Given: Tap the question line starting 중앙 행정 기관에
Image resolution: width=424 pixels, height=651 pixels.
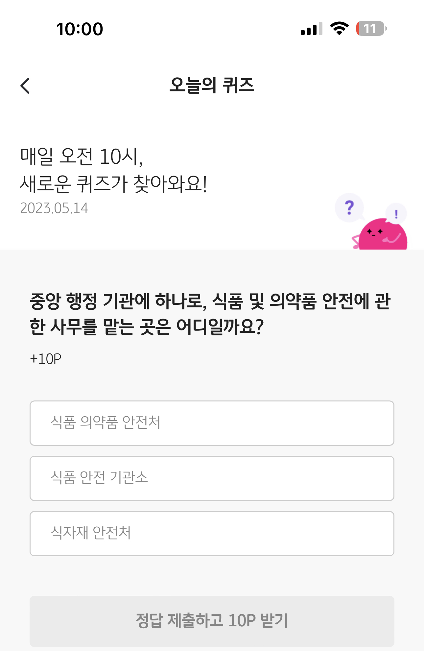Looking at the screenshot, I should (x=210, y=301).
